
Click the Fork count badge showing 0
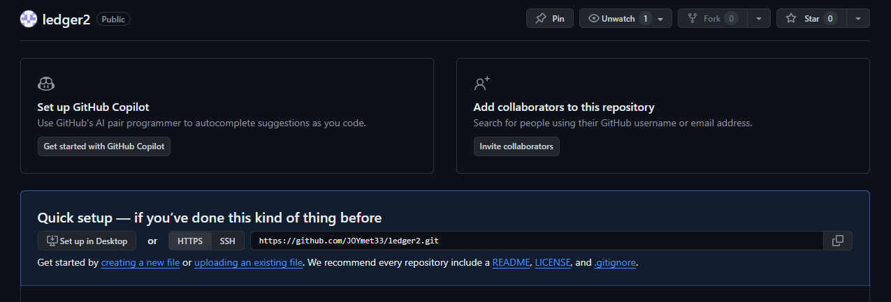pos(731,19)
